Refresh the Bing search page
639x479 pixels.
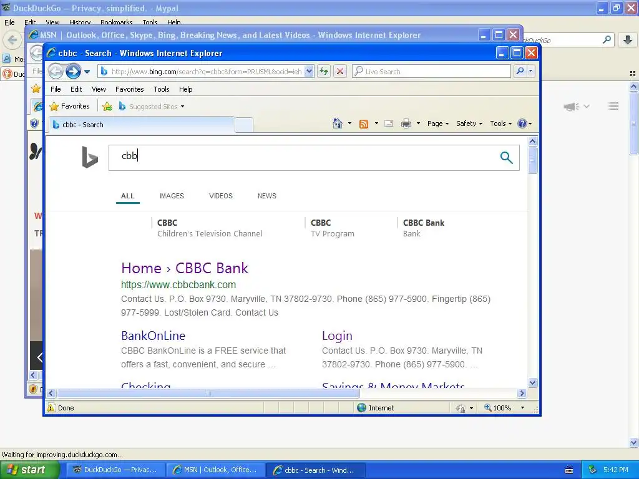pyautogui.click(x=324, y=72)
